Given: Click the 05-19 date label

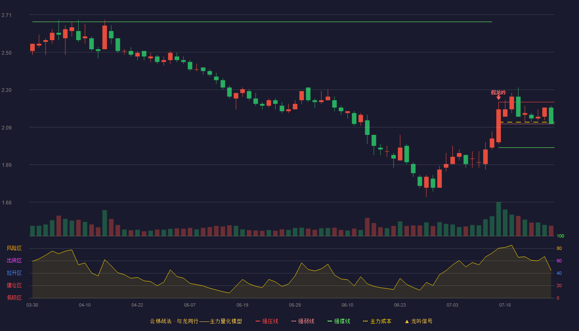Looking at the screenshot, I should [242, 305].
